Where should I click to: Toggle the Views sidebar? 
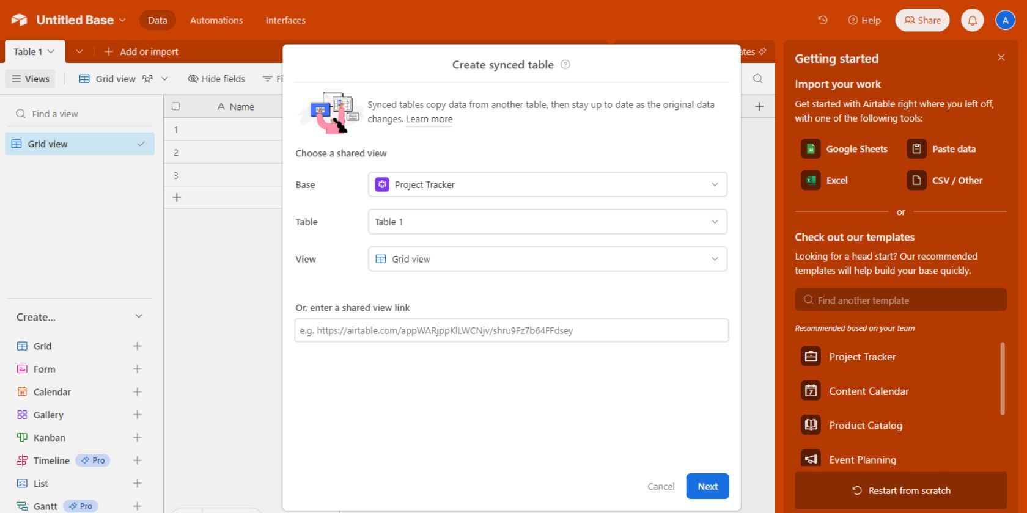[x=31, y=79]
